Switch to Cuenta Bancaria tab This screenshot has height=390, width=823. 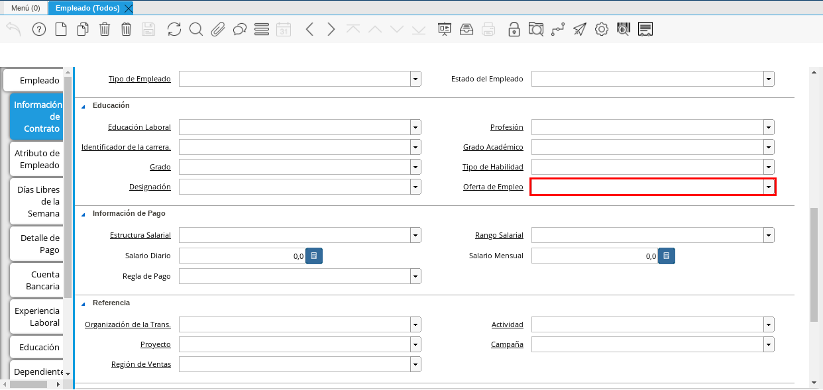[37, 280]
